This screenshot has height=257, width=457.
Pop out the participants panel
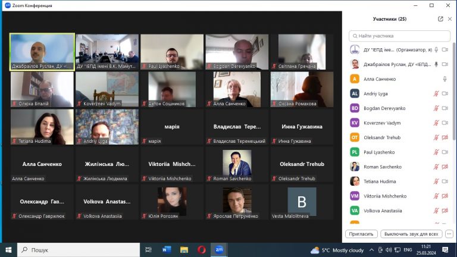click(440, 19)
